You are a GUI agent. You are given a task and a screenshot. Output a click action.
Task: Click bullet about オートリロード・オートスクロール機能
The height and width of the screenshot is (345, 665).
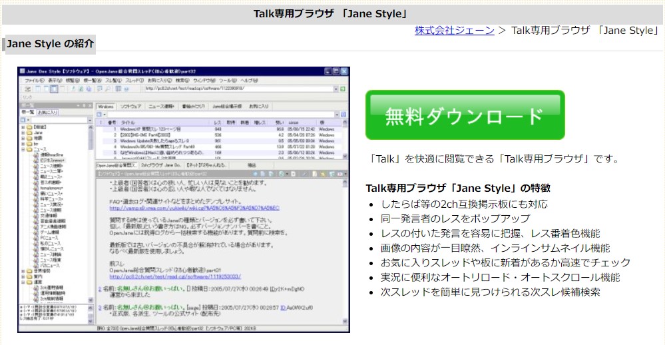(500, 278)
